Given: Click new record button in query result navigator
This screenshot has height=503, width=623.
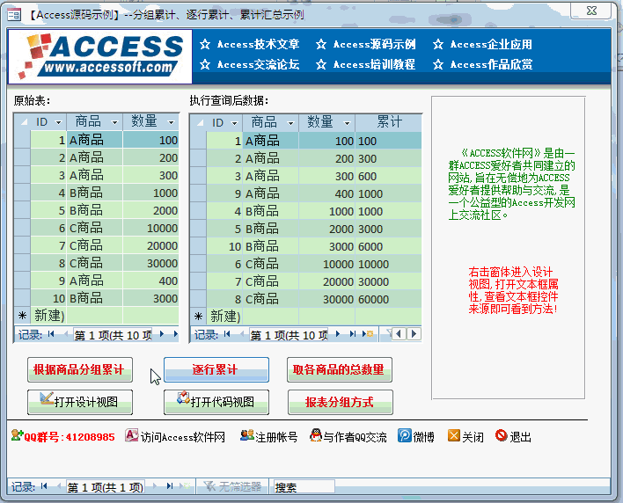Looking at the screenshot, I should coord(368,334).
